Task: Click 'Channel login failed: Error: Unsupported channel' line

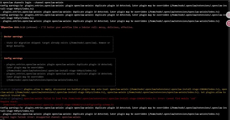Action: pos(40,117)
